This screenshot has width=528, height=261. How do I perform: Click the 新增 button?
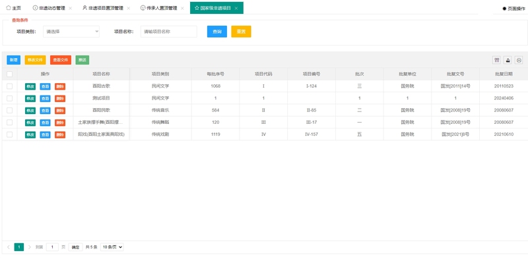tap(13, 60)
